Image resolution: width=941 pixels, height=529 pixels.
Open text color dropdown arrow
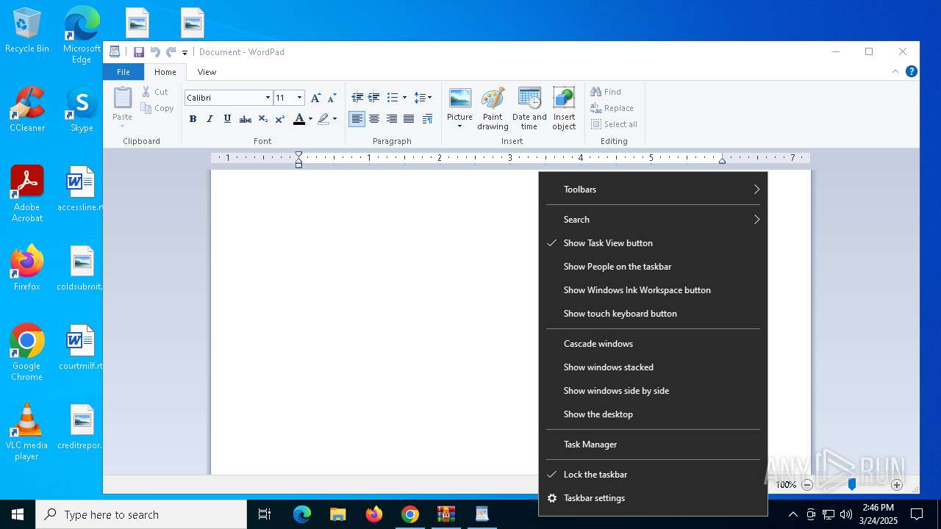tap(310, 119)
